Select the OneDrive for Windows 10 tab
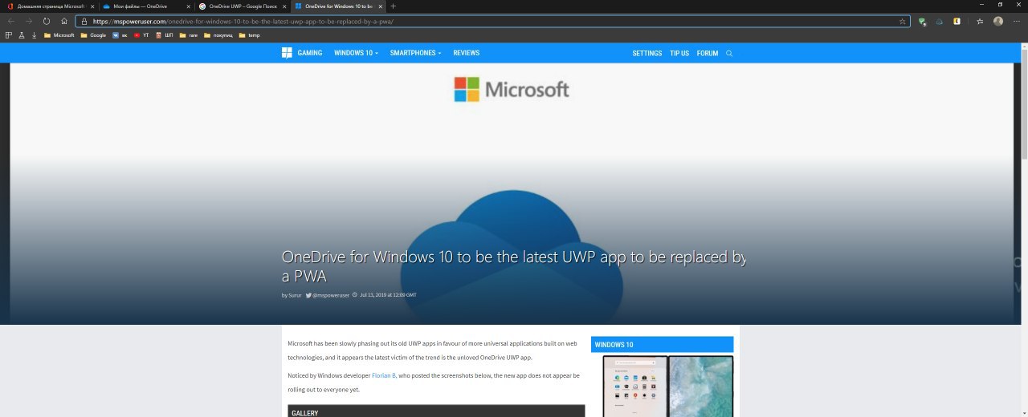The height and width of the screenshot is (417, 1028). point(337,6)
